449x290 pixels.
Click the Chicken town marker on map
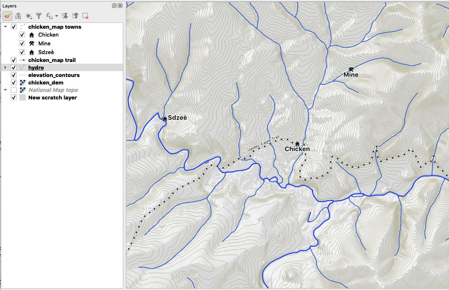pyautogui.click(x=297, y=144)
